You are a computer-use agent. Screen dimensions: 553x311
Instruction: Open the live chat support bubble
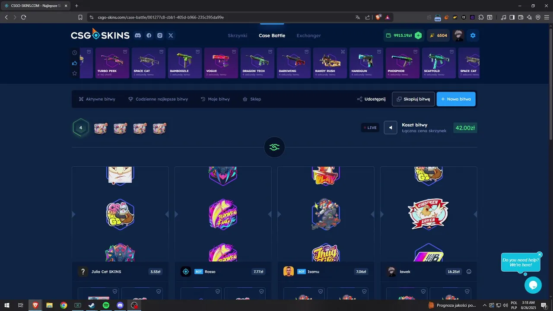533,285
